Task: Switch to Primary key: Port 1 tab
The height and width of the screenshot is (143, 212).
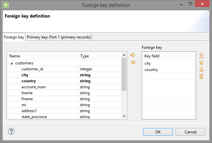Action: click(59, 37)
